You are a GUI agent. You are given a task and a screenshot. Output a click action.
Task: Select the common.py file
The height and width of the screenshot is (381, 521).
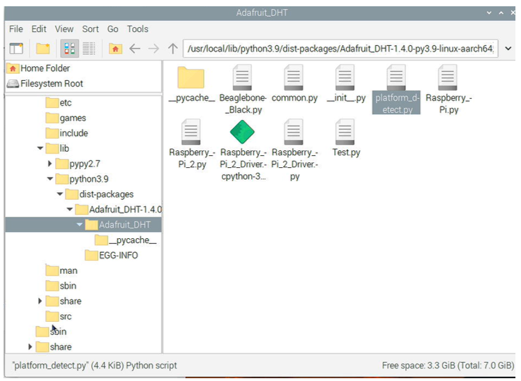pos(294,84)
